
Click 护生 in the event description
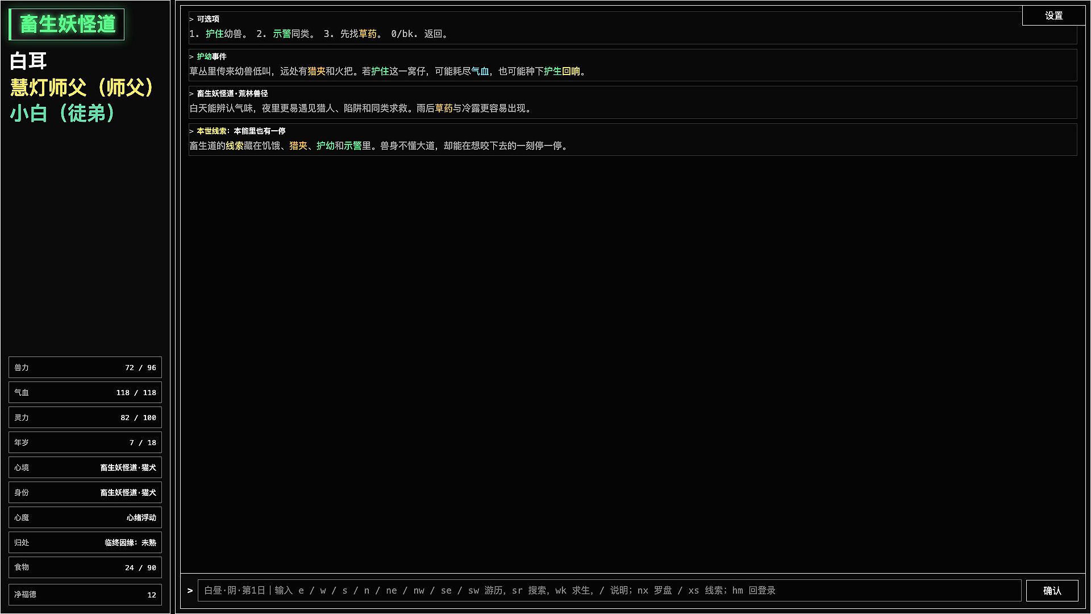(553, 72)
